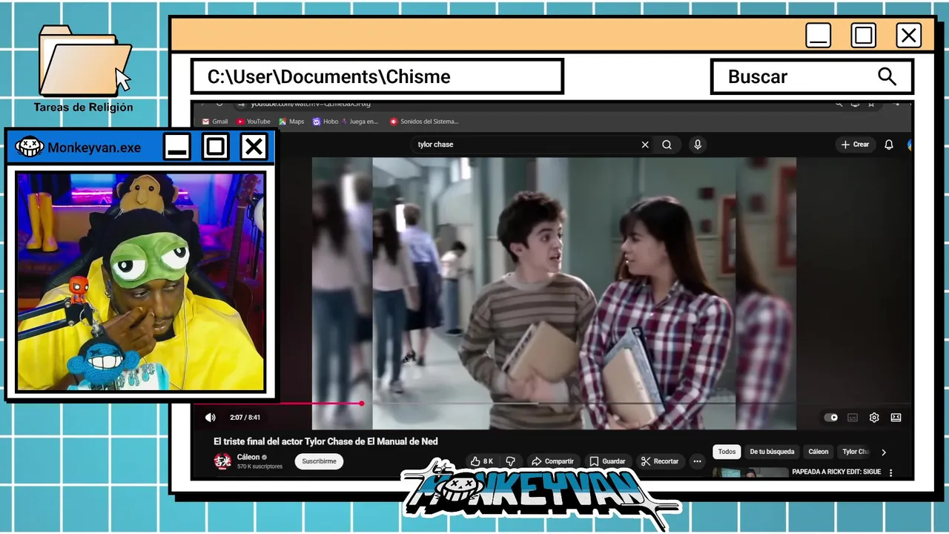
Task: Clear the 'tylor chase' search text
Action: tap(645, 145)
